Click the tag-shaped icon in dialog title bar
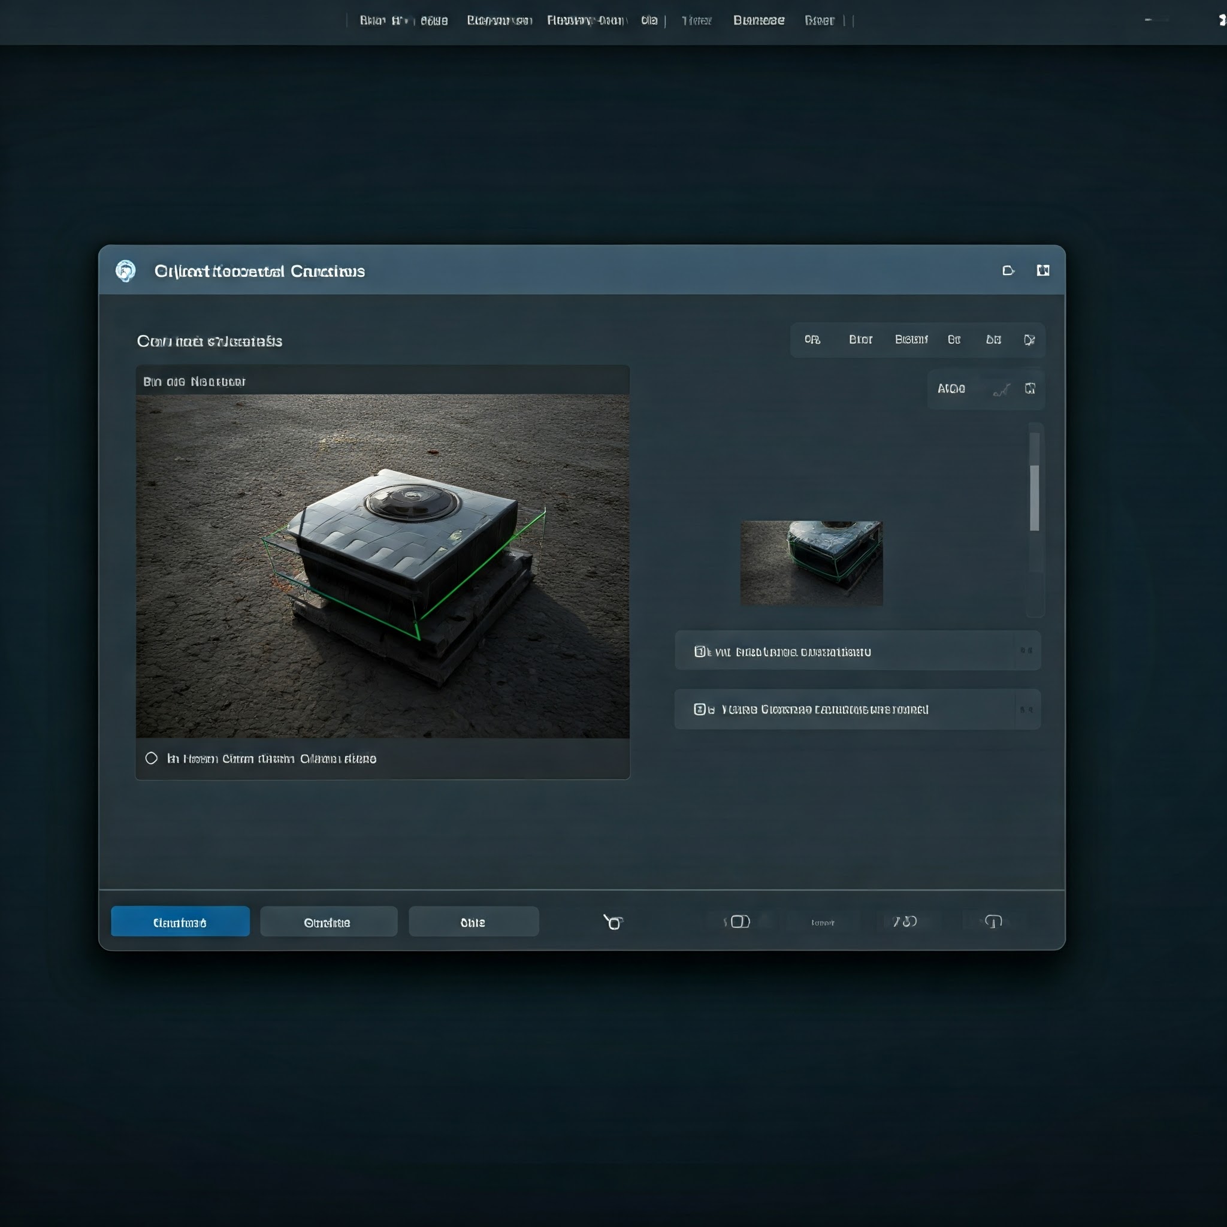The height and width of the screenshot is (1227, 1227). (1008, 271)
